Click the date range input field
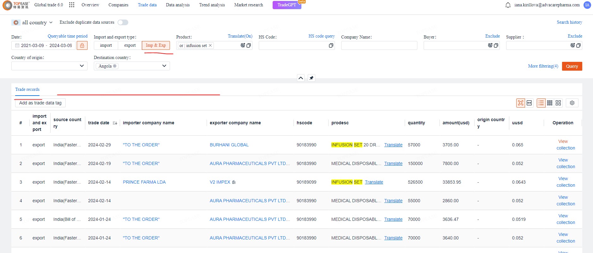Viewport: 593px width, 253px height. [44, 45]
